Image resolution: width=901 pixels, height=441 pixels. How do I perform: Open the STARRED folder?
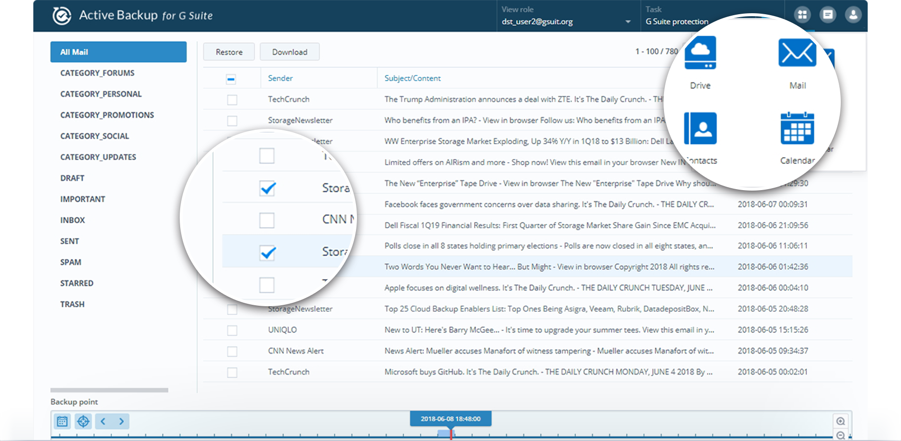76,284
